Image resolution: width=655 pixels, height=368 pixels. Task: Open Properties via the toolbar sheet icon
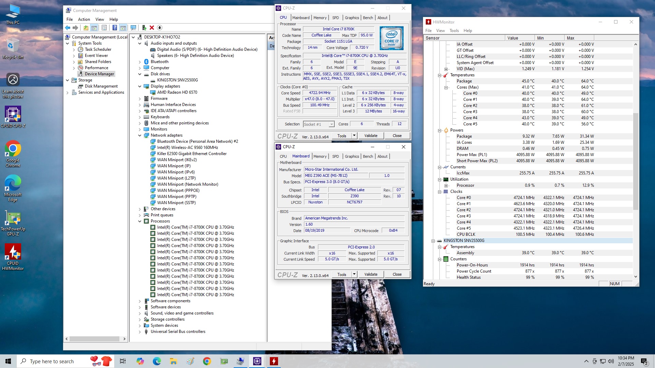click(x=104, y=28)
